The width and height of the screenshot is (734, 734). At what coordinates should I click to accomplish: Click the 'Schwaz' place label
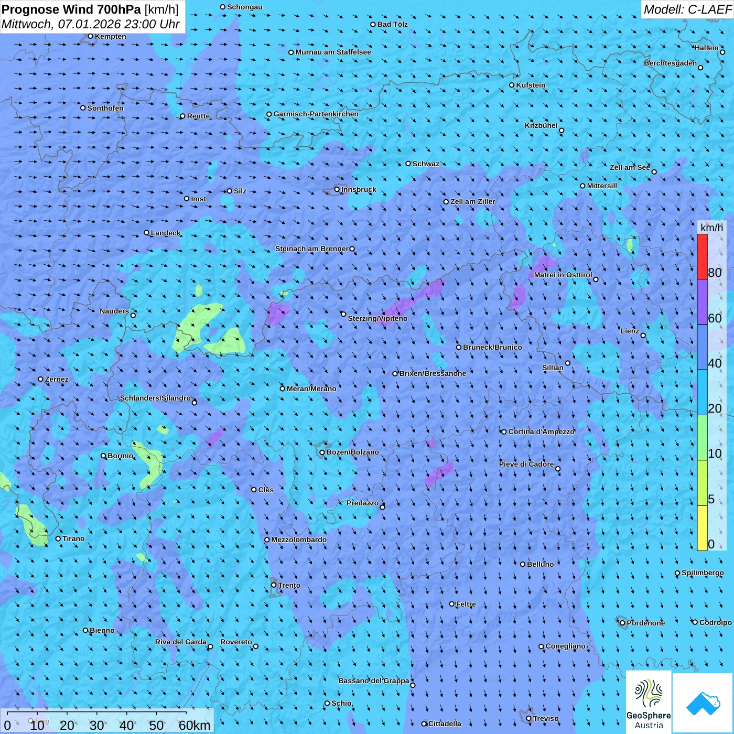426,164
